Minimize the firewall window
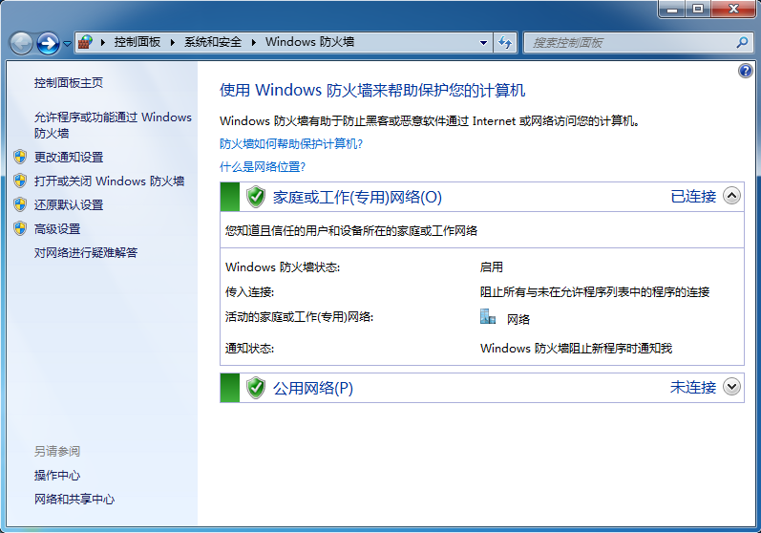This screenshot has width=761, height=533. coord(672,10)
